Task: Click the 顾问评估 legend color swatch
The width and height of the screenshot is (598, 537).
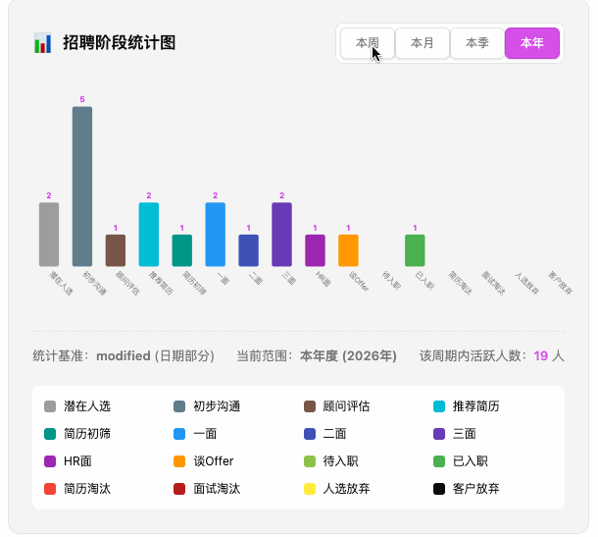Action: pyautogui.click(x=310, y=406)
